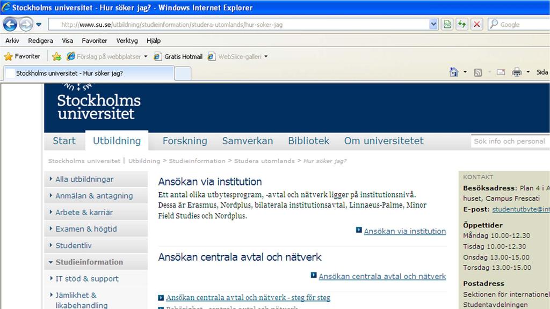This screenshot has width=550, height=309.
Task: Open the WebSlice-galleri dropdown arrow
Action: coord(266,56)
